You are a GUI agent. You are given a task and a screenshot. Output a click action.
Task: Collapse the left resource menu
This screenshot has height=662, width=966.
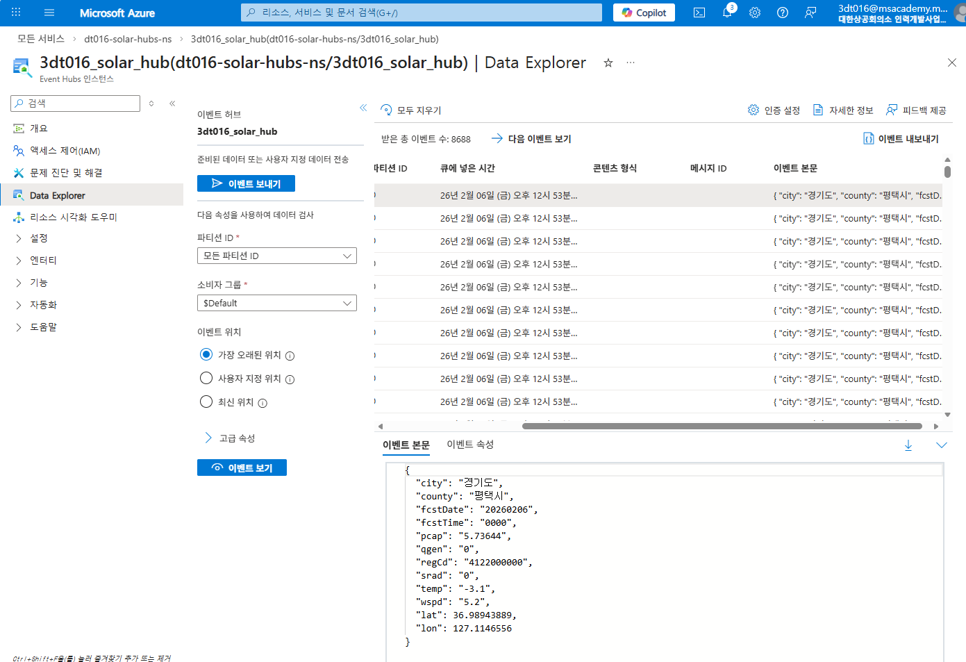click(172, 104)
